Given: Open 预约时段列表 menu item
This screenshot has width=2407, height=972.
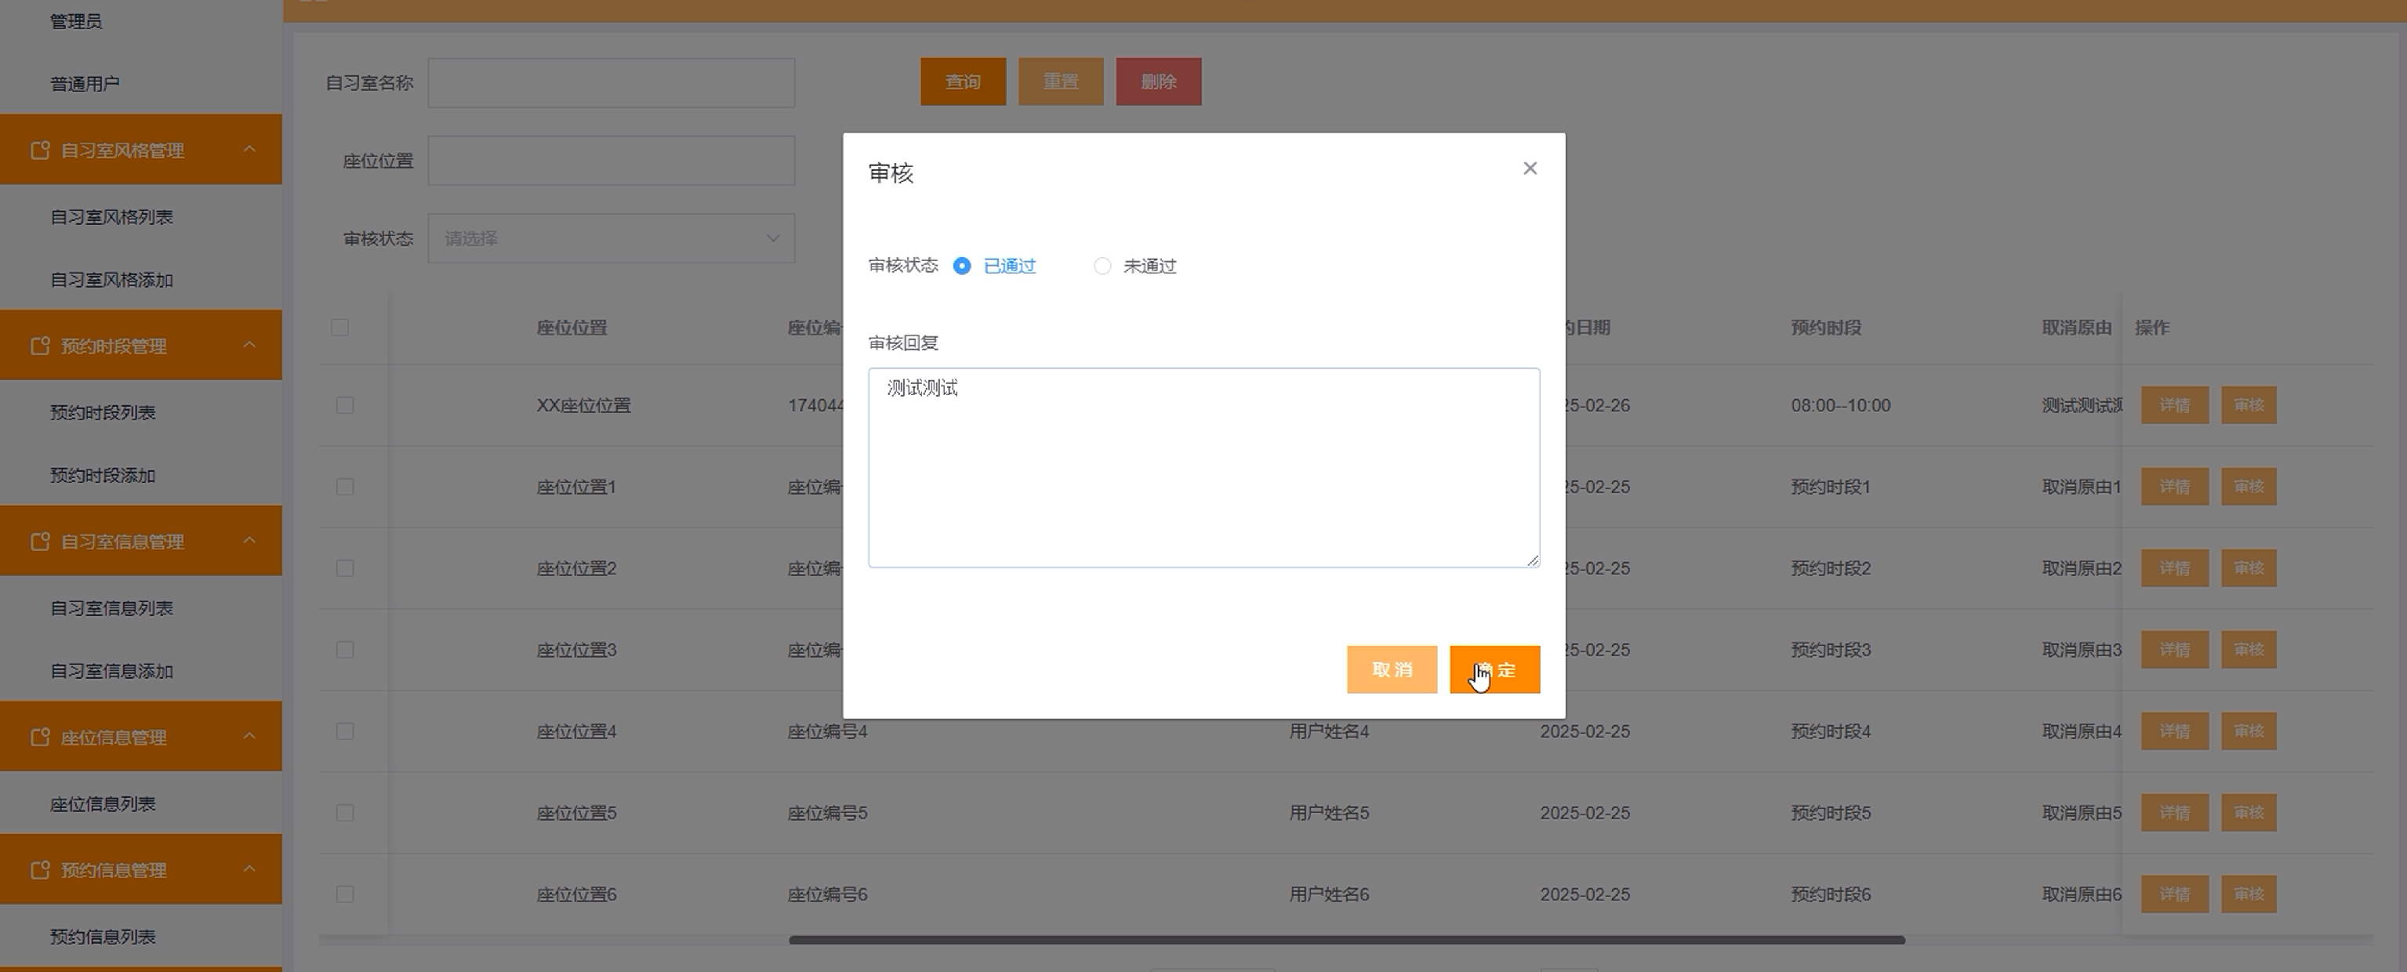Looking at the screenshot, I should pos(103,412).
